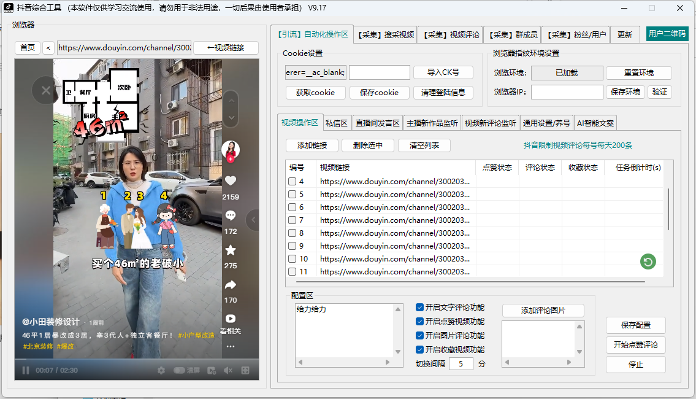This screenshot has height=399, width=696.
Task: Open video player settings gear
Action: coord(161,370)
